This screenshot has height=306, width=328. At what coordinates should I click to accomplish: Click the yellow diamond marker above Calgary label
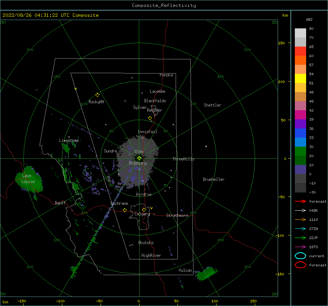[144, 210]
